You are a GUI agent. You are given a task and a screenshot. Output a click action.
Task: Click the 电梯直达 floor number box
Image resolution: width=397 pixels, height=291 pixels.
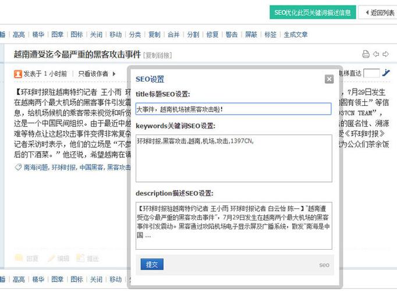pyautogui.click(x=371, y=73)
